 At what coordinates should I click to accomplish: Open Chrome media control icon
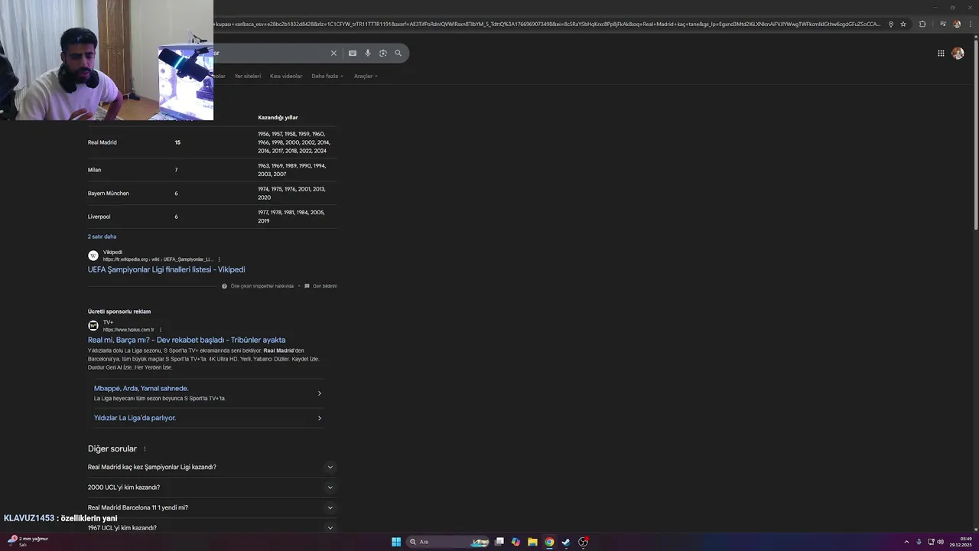coord(943,24)
